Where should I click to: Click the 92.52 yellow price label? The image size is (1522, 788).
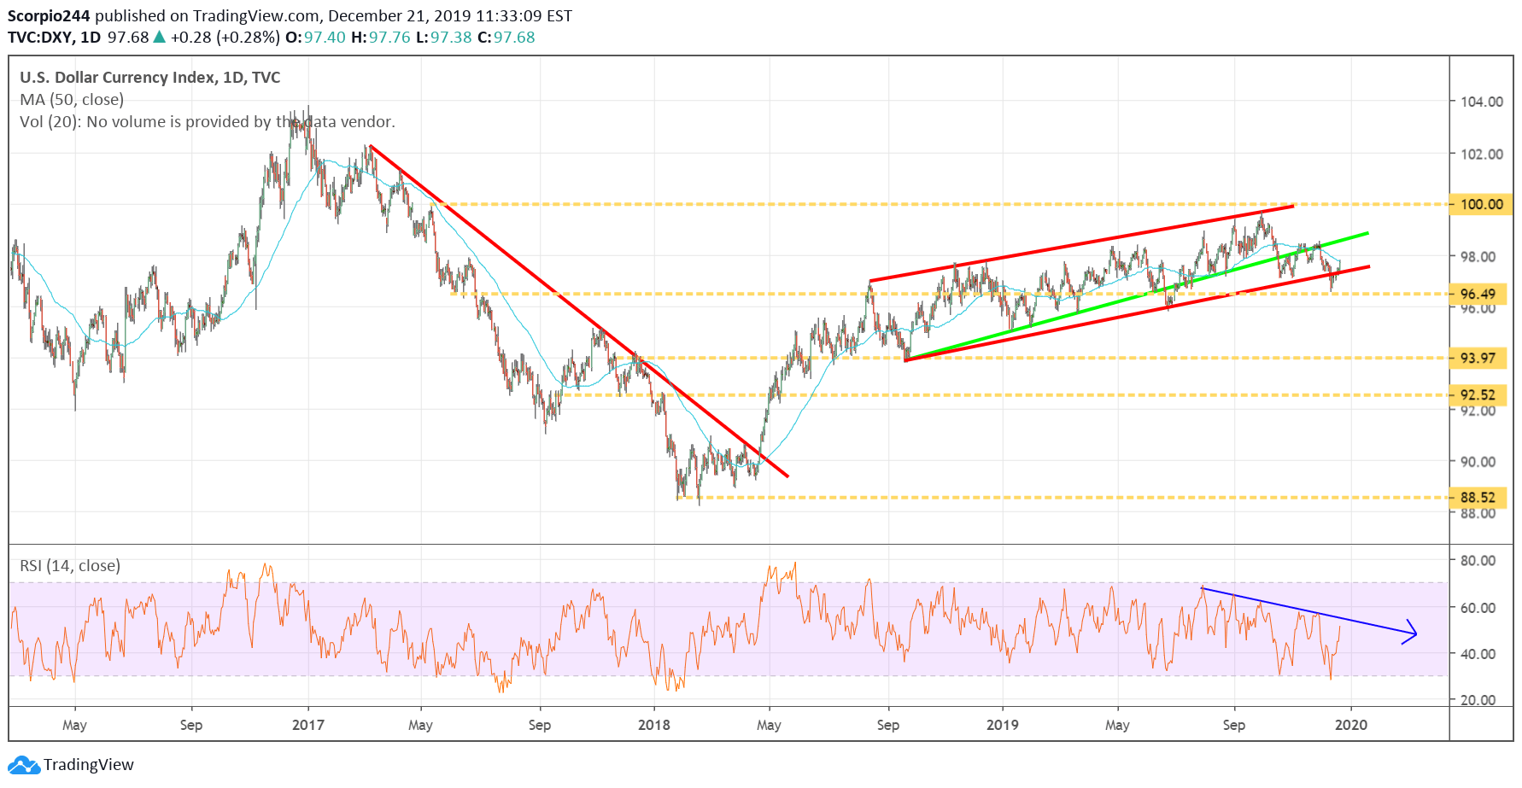click(x=1478, y=395)
